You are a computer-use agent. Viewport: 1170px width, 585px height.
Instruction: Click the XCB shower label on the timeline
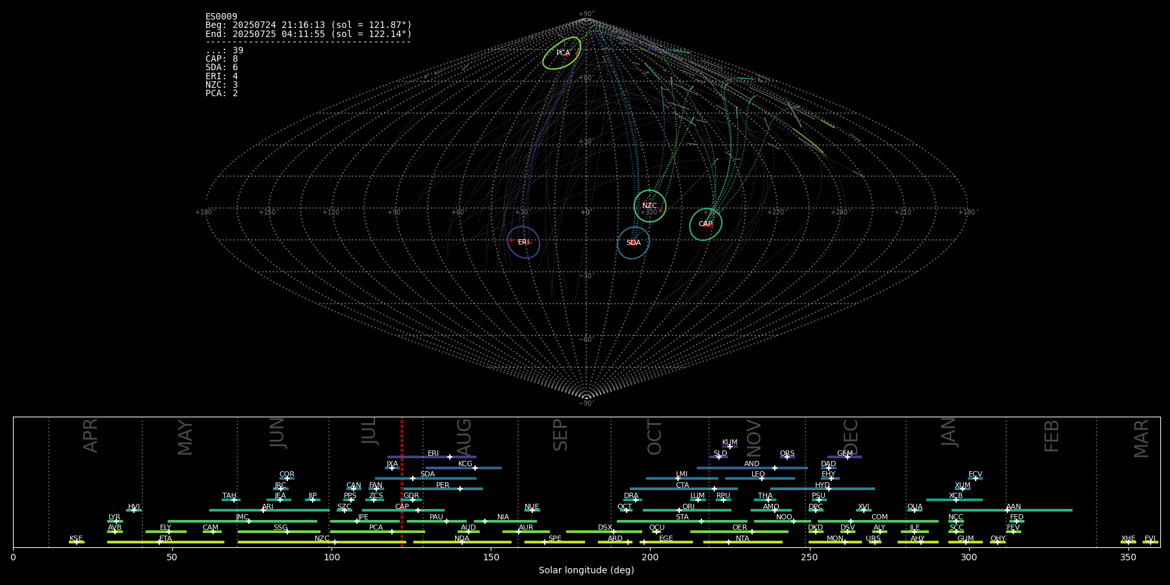[955, 496]
